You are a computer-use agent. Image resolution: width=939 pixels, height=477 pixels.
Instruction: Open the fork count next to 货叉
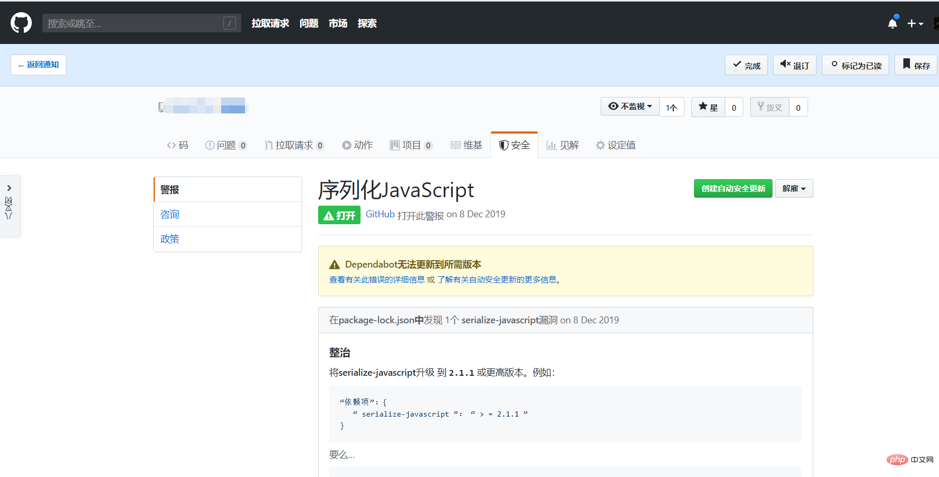[798, 107]
